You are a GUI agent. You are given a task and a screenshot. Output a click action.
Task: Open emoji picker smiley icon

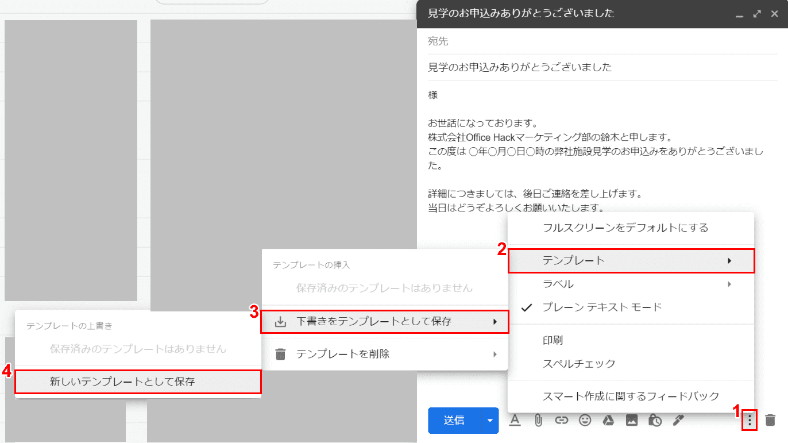tap(585, 421)
